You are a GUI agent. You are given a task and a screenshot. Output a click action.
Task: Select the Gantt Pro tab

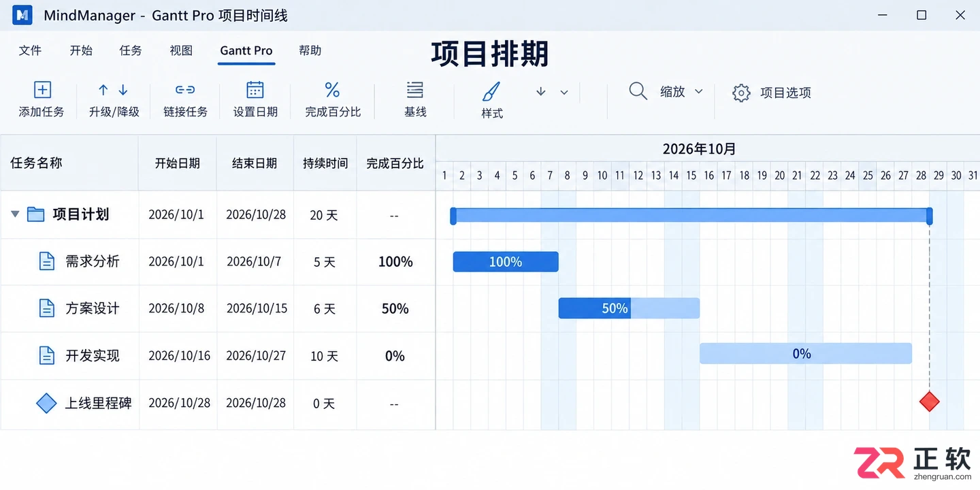point(246,51)
